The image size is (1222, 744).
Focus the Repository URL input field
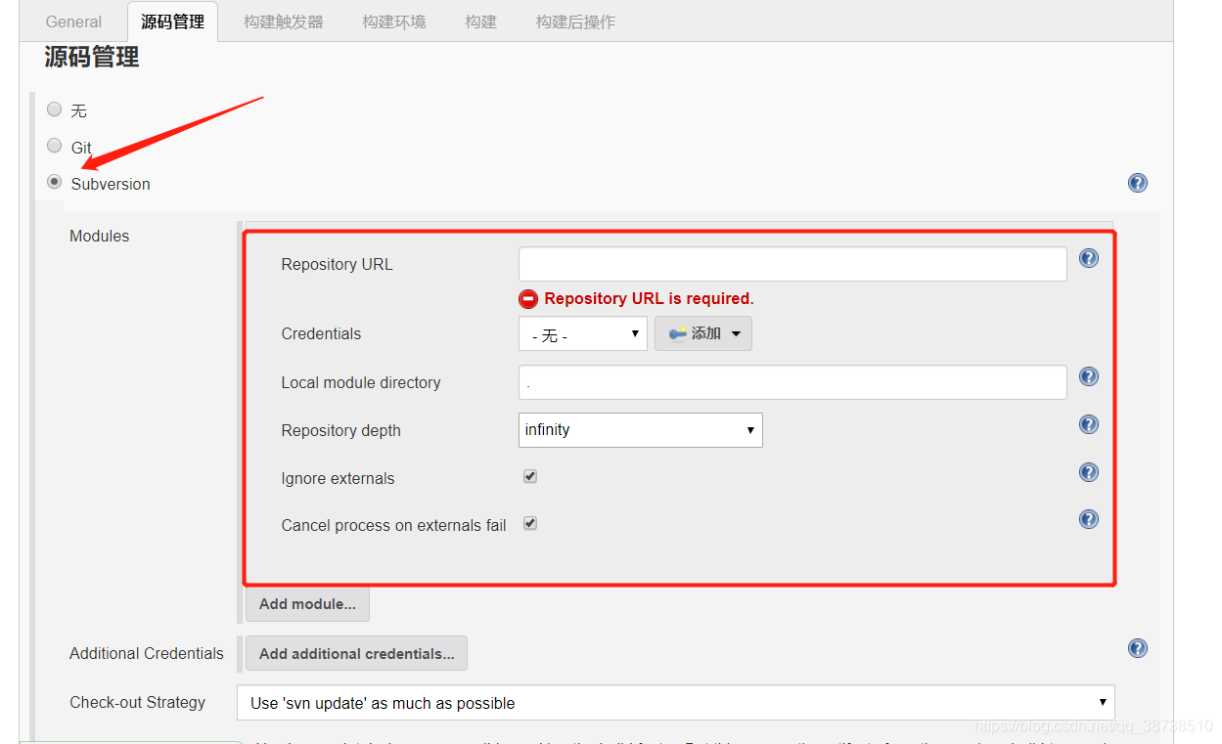click(x=792, y=264)
